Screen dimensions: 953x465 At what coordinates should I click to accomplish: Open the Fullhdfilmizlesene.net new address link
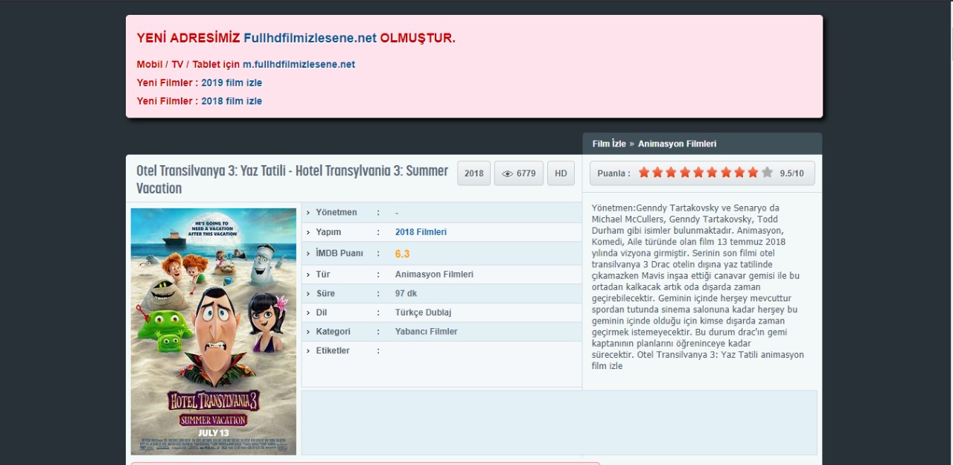pyautogui.click(x=310, y=38)
